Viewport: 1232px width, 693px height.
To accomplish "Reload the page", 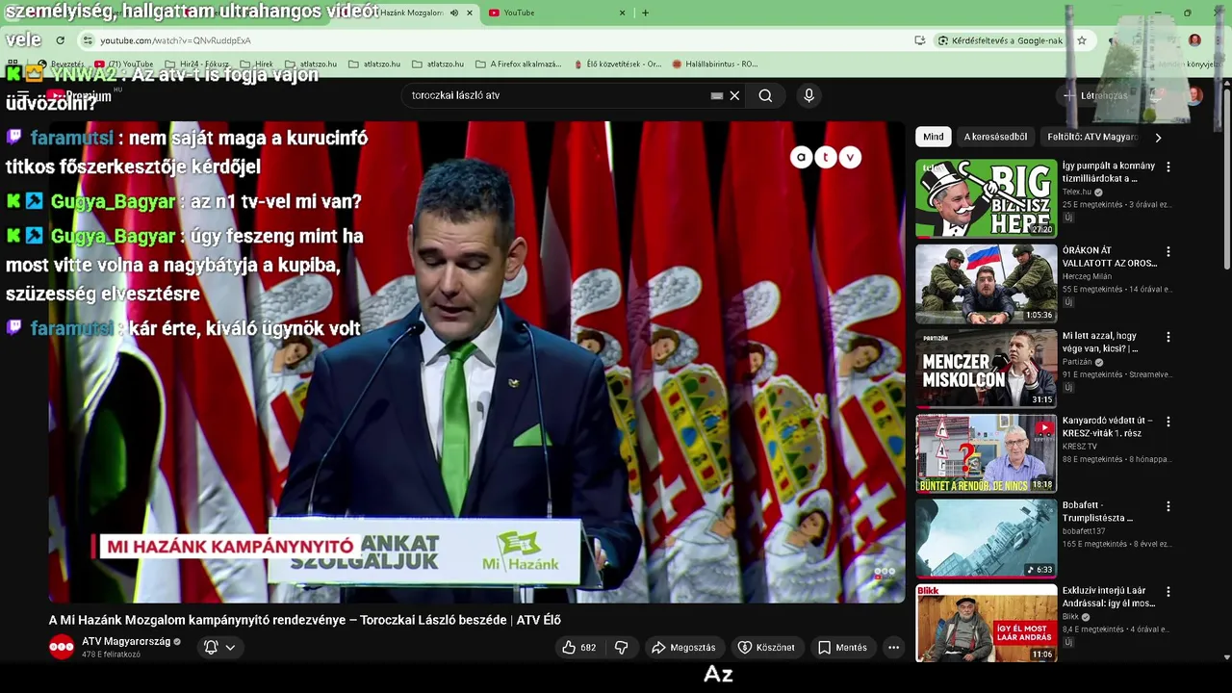I will pos(60,40).
